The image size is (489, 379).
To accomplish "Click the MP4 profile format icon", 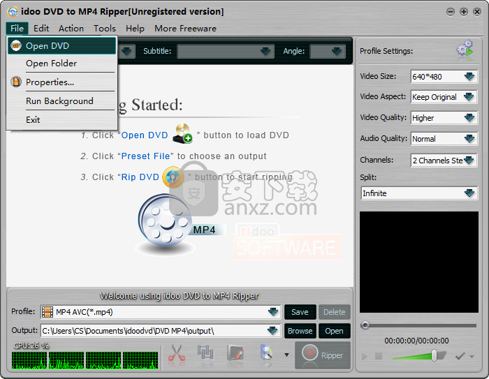I will pos(48,312).
